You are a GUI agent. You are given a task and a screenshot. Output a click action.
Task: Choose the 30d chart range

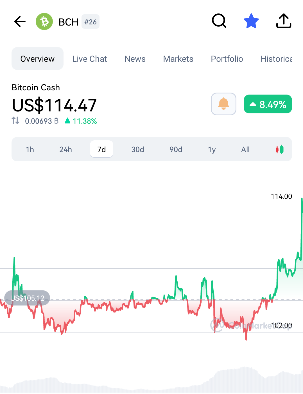138,149
